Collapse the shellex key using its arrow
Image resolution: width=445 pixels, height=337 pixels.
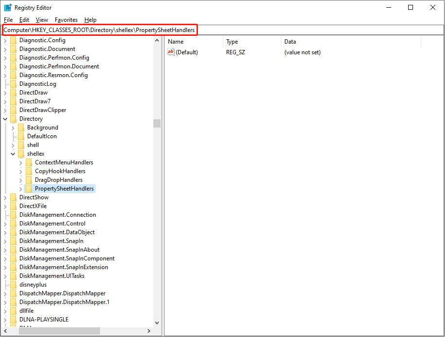pos(13,153)
